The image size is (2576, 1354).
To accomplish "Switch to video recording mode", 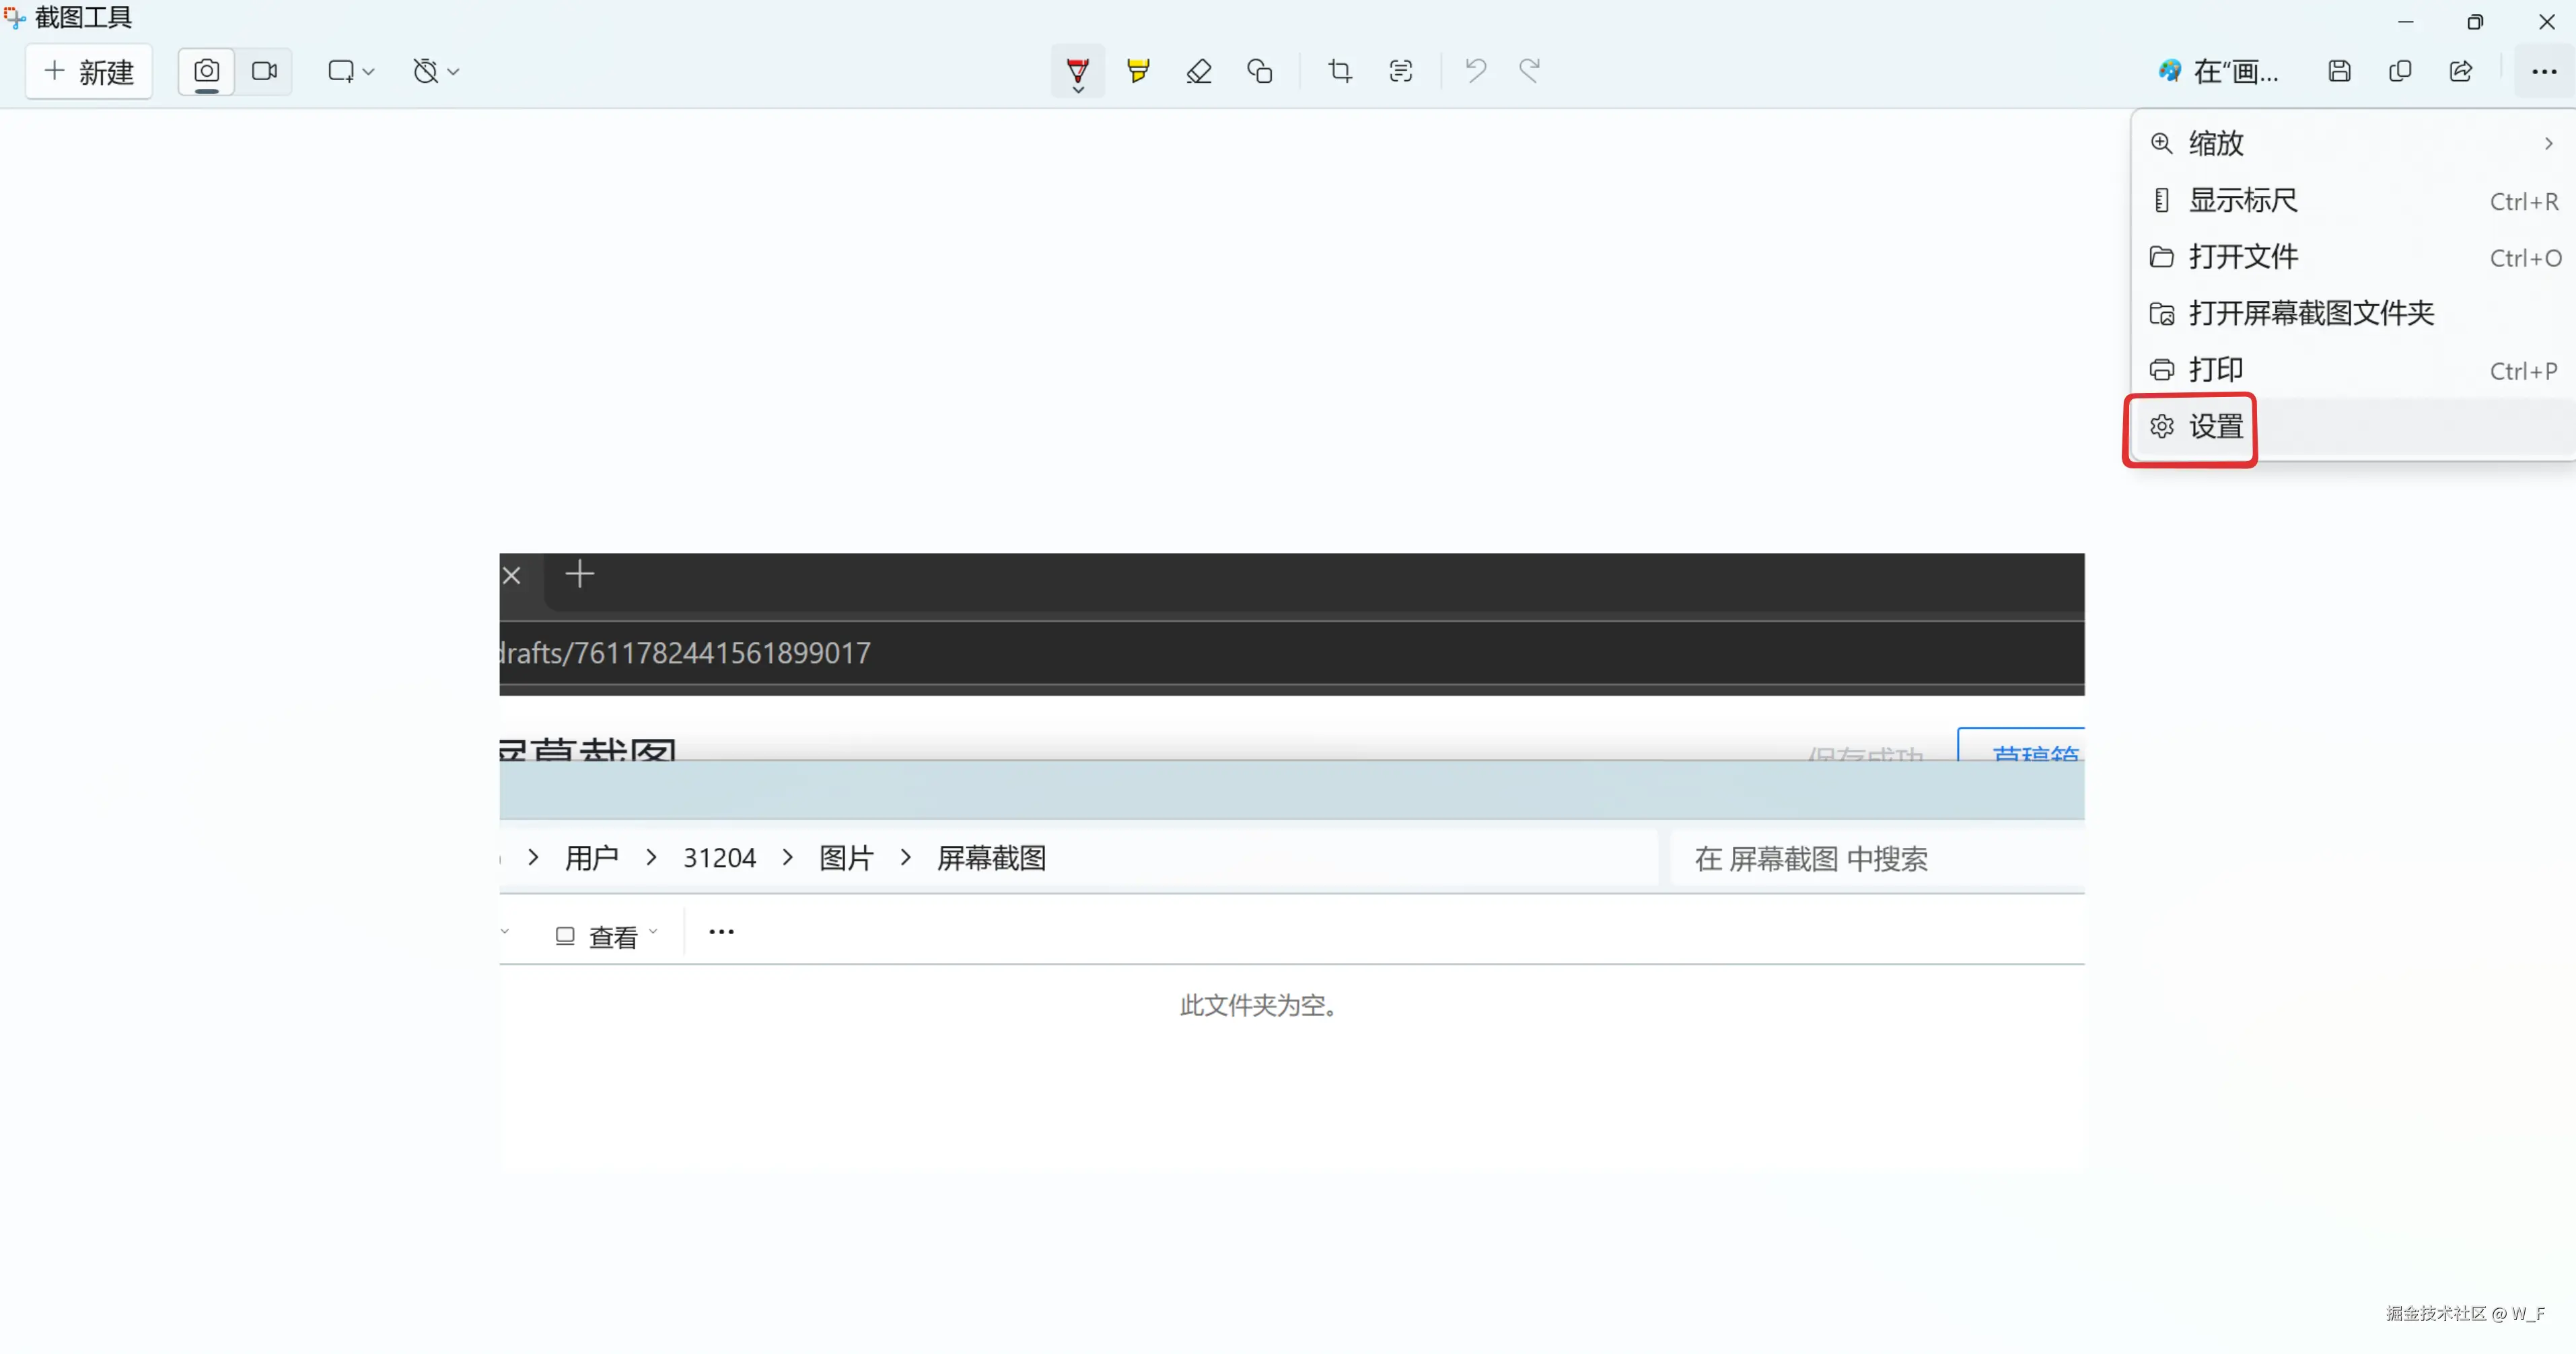I will [264, 71].
